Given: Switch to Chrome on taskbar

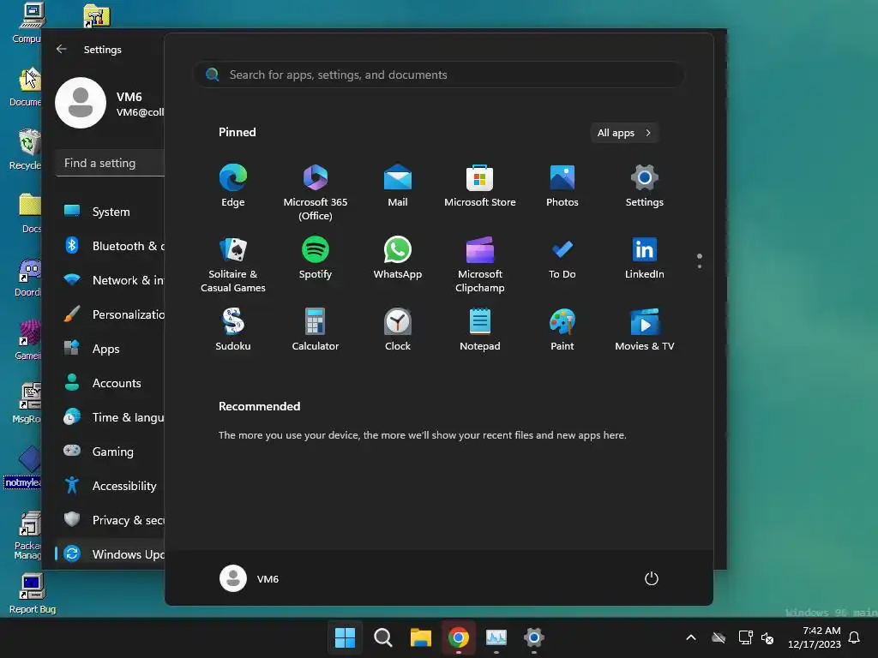Looking at the screenshot, I should tap(459, 637).
